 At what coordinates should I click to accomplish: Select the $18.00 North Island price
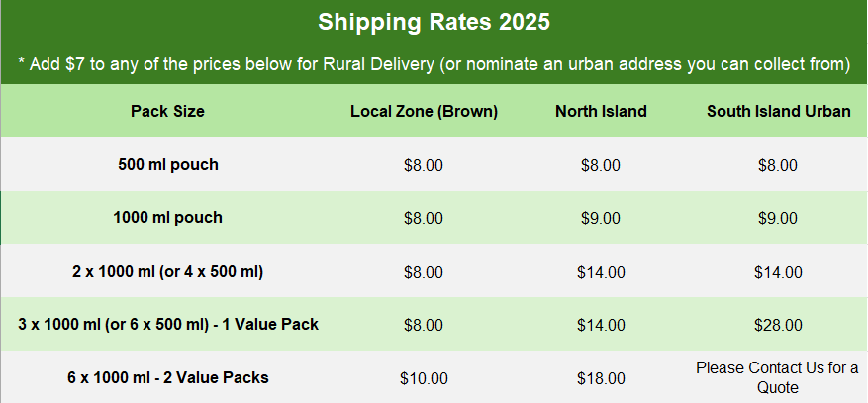tap(601, 378)
